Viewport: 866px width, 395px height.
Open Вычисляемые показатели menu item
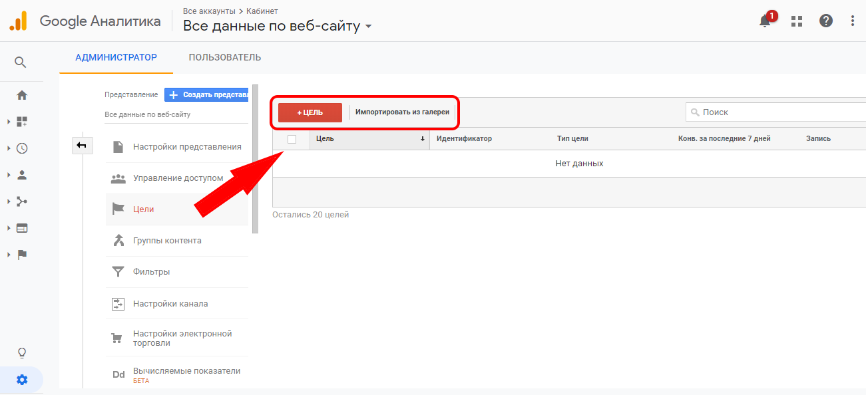click(177, 375)
